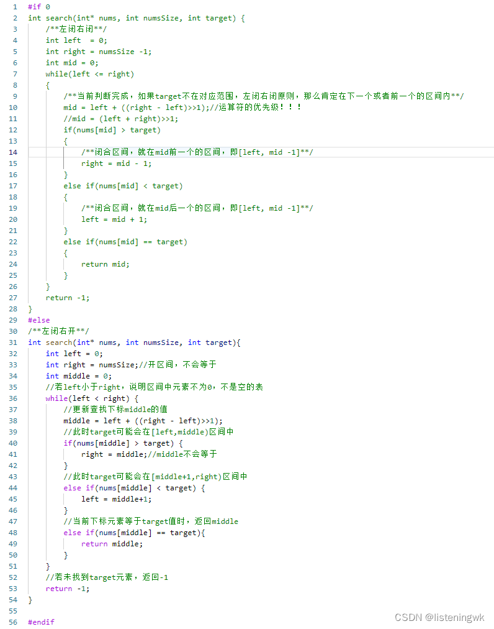Click 'left = middle+1;' on line 45

pos(116,500)
